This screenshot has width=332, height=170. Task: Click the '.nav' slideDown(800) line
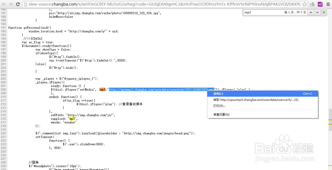click(84, 144)
